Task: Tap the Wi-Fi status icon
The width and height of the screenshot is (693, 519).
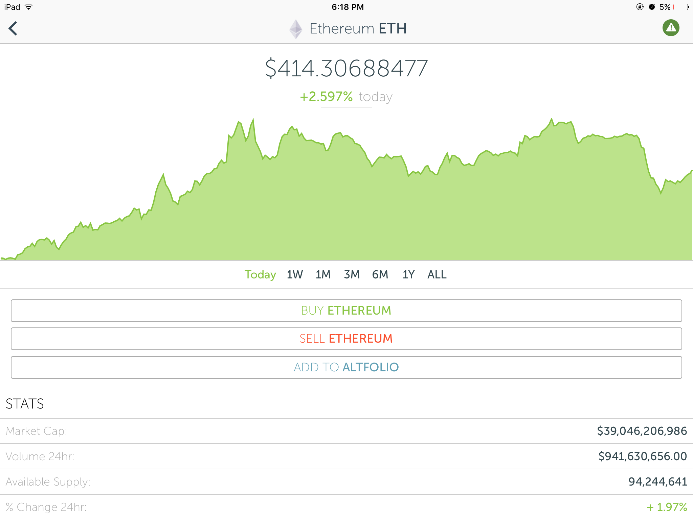Action: (x=29, y=7)
